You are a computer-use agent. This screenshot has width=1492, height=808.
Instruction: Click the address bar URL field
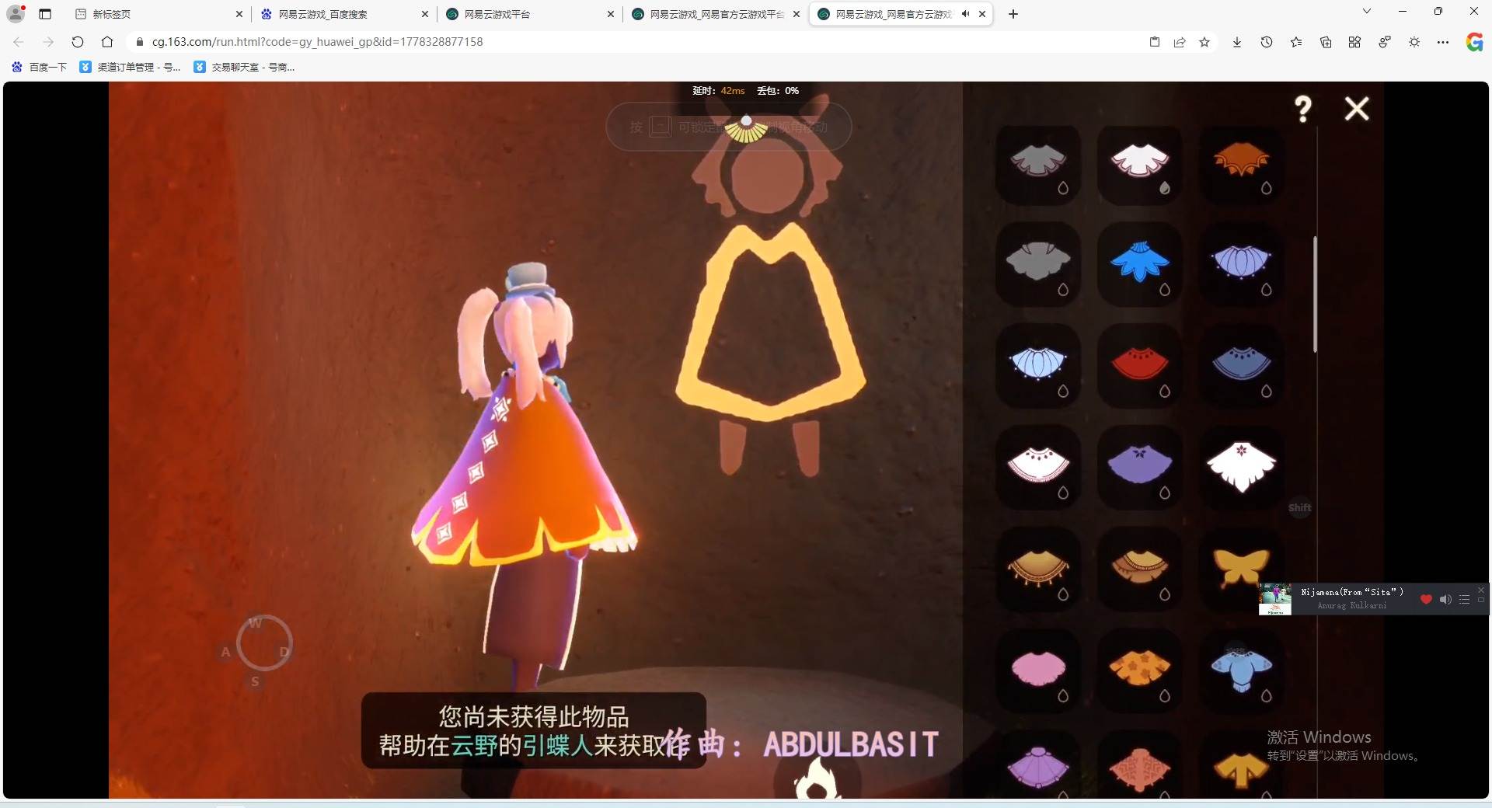pyautogui.click(x=637, y=42)
